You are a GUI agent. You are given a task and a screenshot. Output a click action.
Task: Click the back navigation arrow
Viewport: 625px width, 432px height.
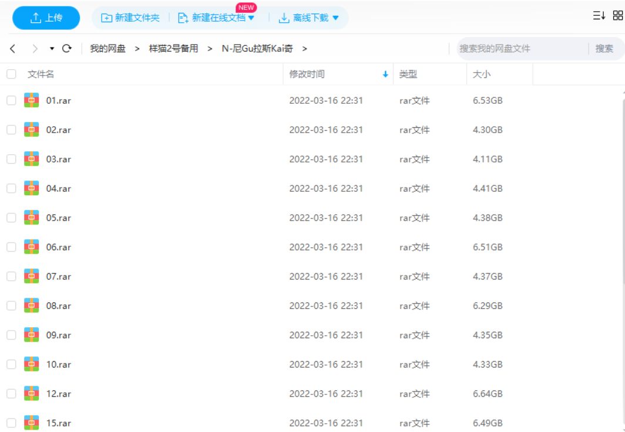pyautogui.click(x=13, y=49)
